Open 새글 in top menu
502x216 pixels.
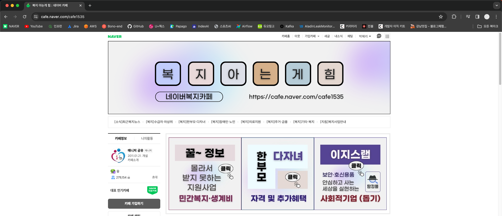(x=327, y=36)
